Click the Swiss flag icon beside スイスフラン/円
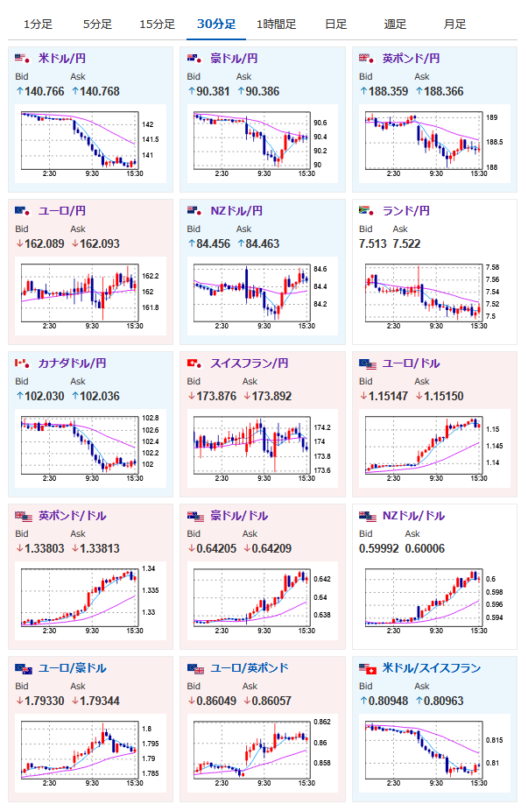Viewport: 521px width, 804px height. click(194, 363)
